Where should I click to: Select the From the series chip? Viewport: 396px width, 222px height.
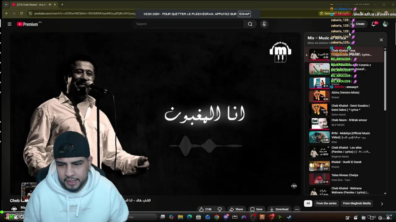(326, 203)
